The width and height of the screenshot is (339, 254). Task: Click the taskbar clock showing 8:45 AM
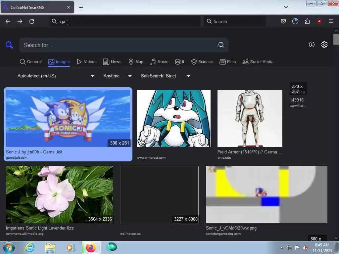click(322, 248)
